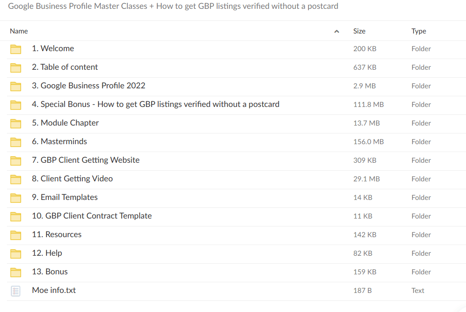Screen dimensions: 466x312
Task: Click folder icon for Google Business Profile 2022
Action: tap(16, 86)
